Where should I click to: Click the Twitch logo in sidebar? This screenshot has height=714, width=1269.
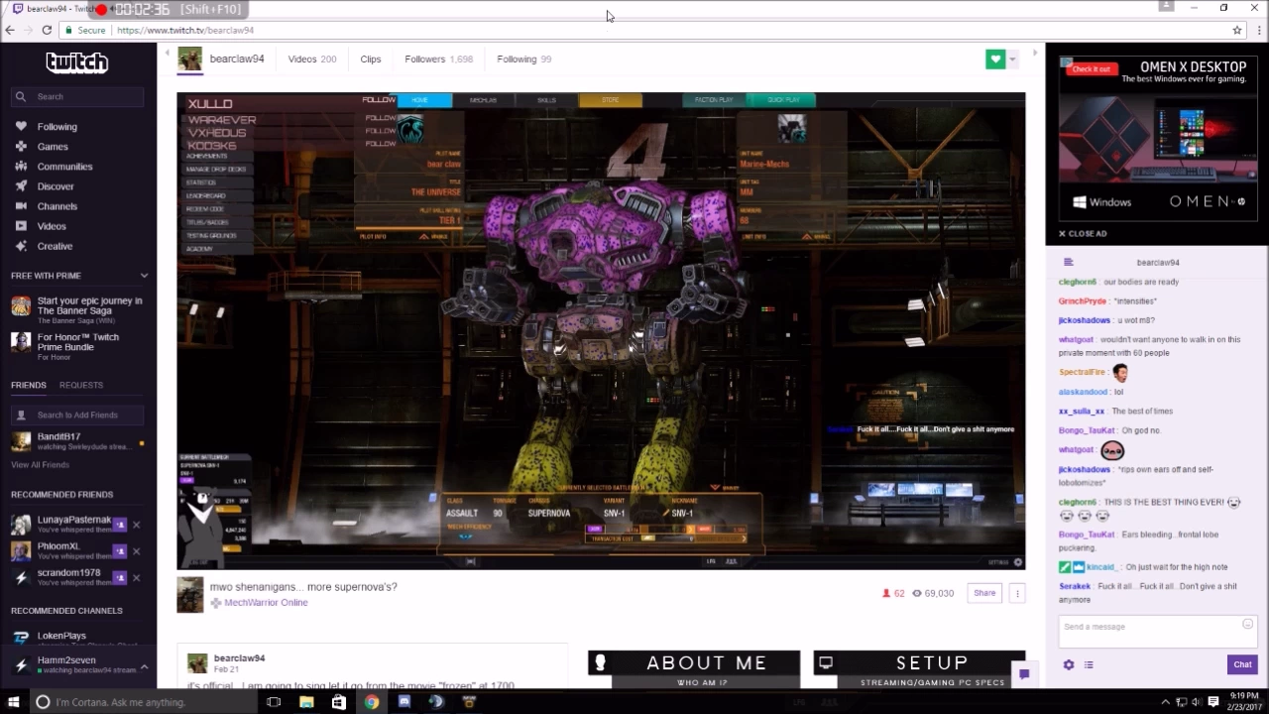coord(77,63)
